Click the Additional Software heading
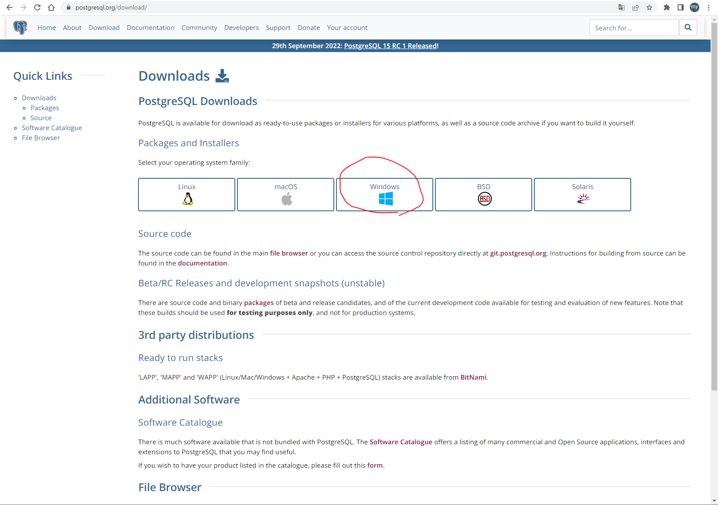The width and height of the screenshot is (718, 505). [x=189, y=400]
